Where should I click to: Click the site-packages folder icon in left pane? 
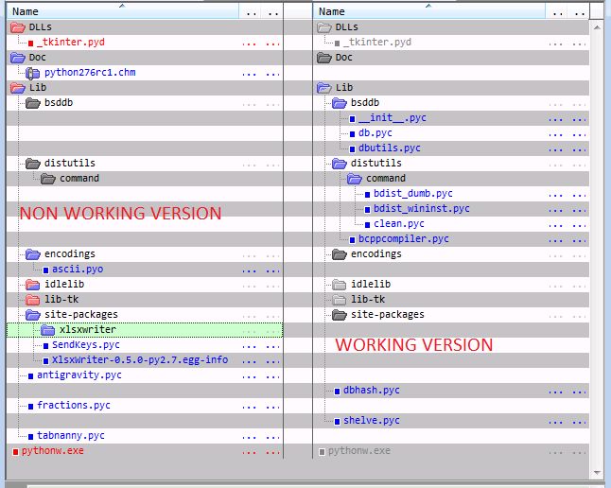33,315
